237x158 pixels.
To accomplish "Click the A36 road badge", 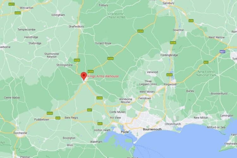I will tap(191, 21).
